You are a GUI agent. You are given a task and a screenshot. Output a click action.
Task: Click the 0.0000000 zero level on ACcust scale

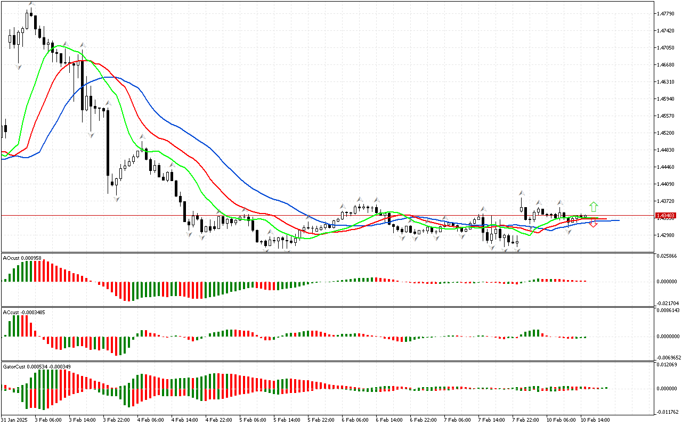(669, 337)
